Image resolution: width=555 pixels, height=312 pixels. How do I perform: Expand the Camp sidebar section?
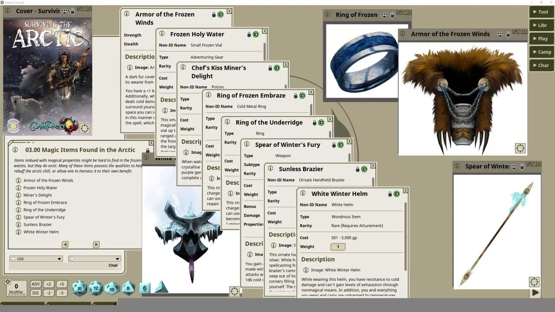[x=541, y=52]
